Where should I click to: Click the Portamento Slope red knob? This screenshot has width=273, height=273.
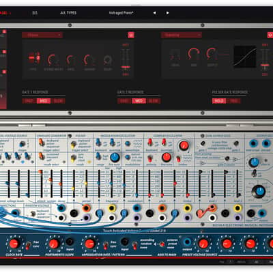pos(54,244)
